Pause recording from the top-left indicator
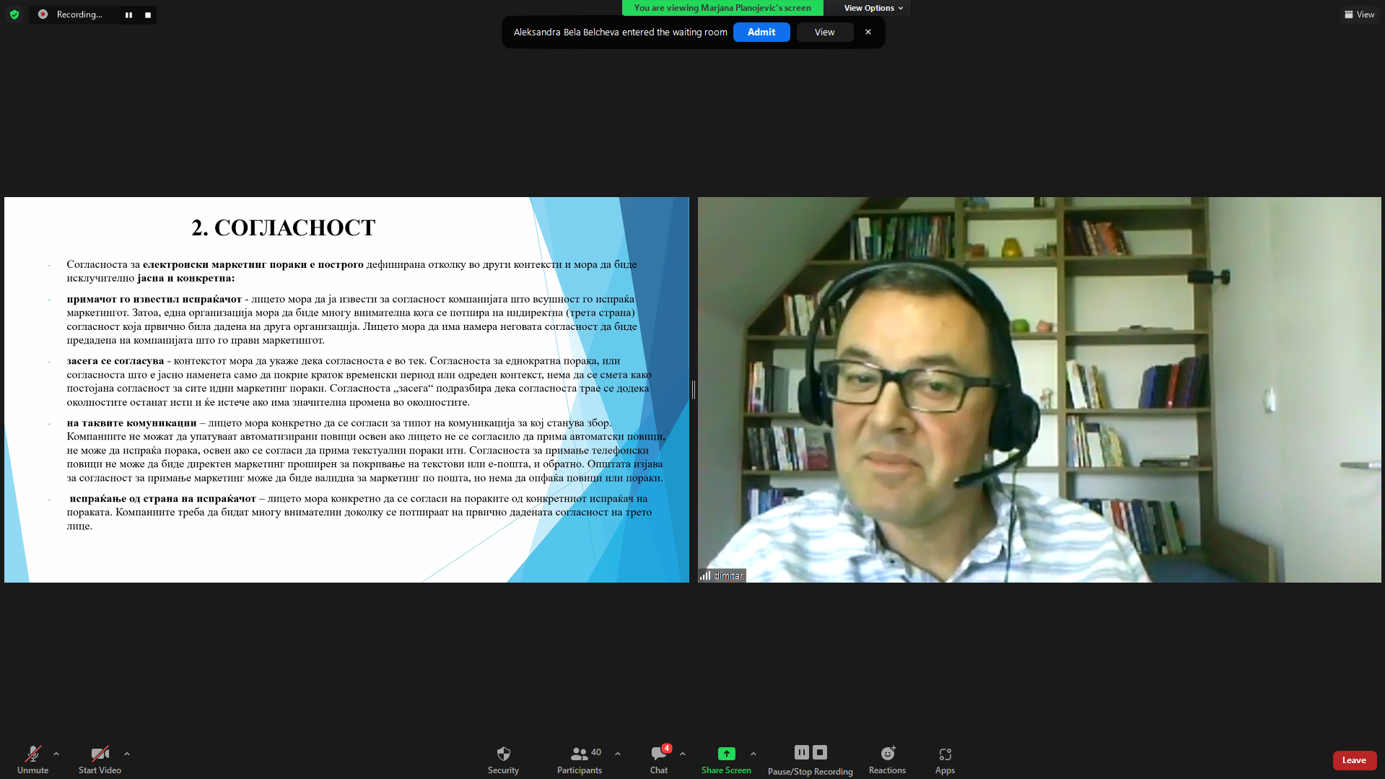 point(128,14)
